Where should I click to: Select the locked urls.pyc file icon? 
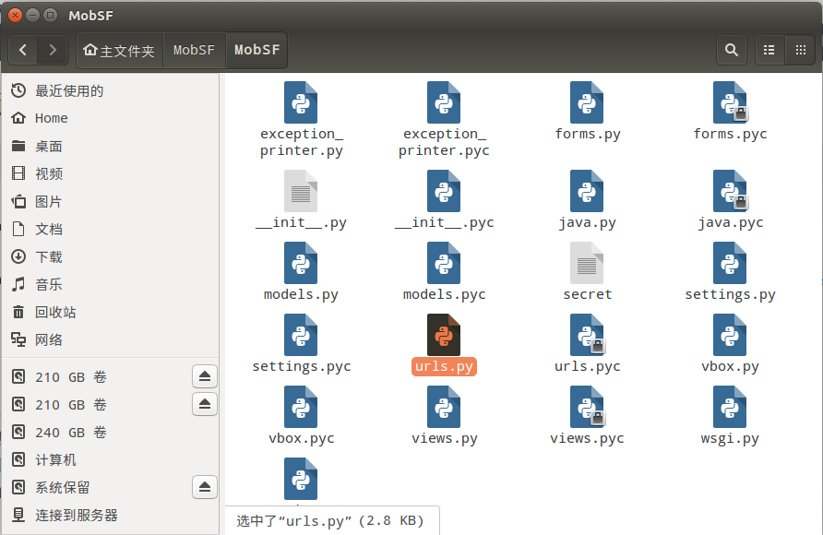point(587,335)
